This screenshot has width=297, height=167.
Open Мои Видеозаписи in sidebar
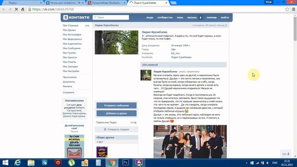tap(72, 39)
